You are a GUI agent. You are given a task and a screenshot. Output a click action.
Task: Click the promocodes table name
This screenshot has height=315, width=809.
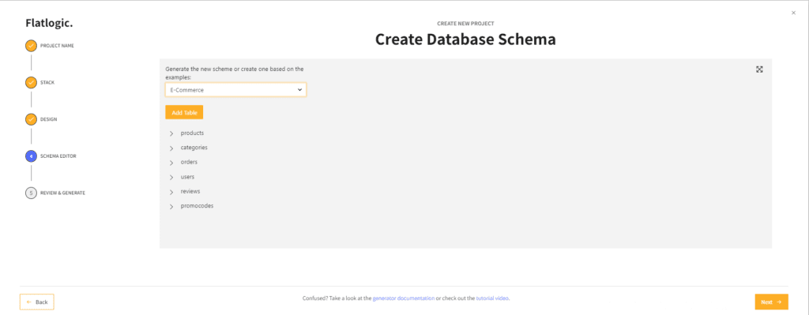tap(197, 206)
